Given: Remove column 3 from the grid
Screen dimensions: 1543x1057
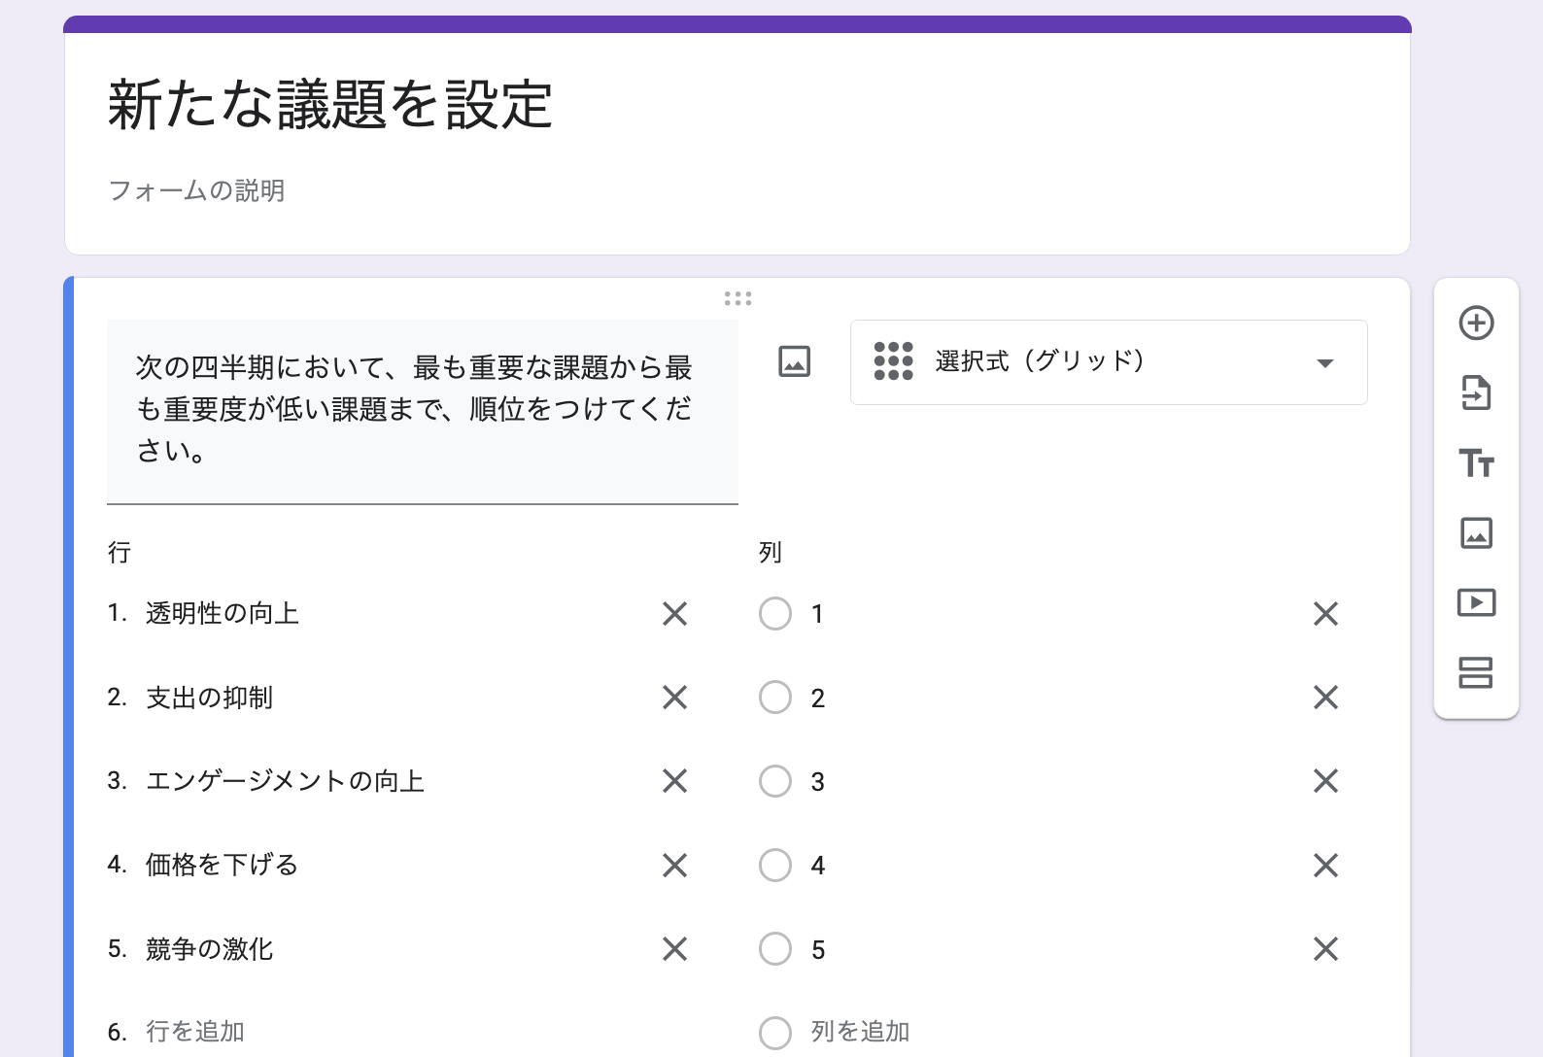Looking at the screenshot, I should 1325,781.
